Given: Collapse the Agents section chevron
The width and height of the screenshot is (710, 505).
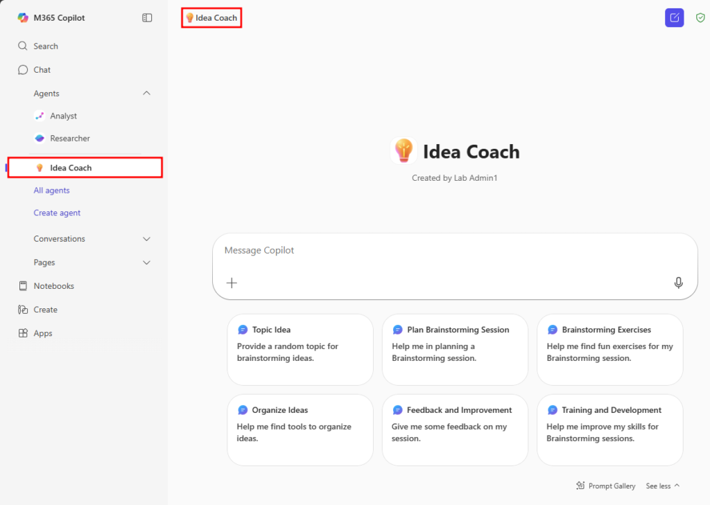Looking at the screenshot, I should coord(146,94).
